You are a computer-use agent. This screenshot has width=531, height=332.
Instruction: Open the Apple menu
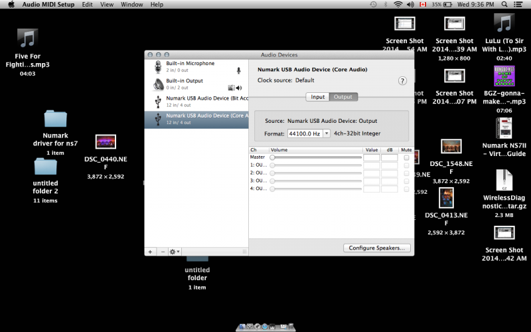pos(11,5)
